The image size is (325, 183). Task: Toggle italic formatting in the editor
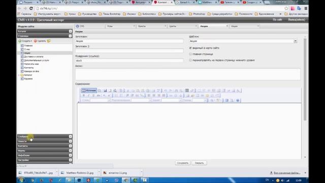[88, 96]
